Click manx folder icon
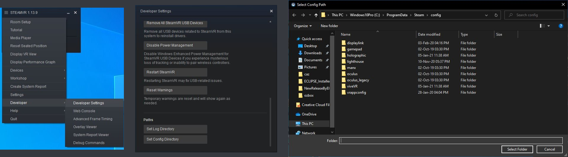Image resolution: width=568 pixels, height=157 pixels. (344, 67)
